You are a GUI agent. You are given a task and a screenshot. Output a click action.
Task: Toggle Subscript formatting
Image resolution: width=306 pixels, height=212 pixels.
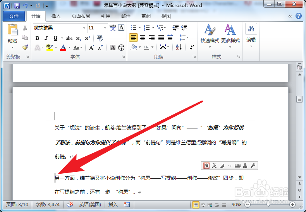click(x=79, y=38)
